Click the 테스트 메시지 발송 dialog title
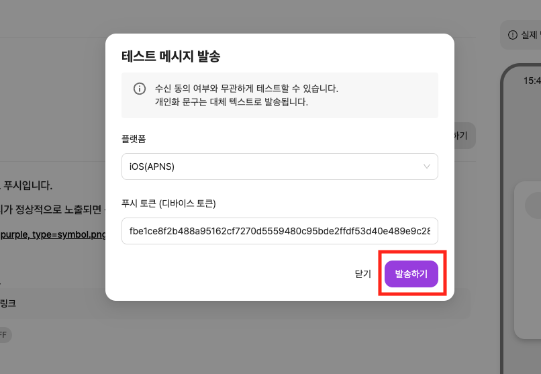541x374 pixels. [x=170, y=56]
